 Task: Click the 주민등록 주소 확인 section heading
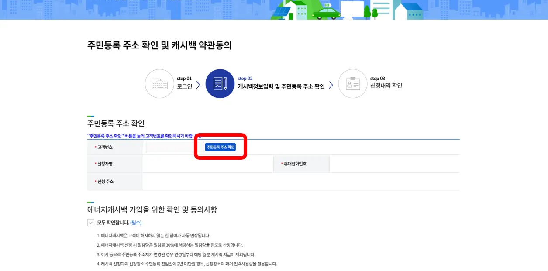click(116, 123)
